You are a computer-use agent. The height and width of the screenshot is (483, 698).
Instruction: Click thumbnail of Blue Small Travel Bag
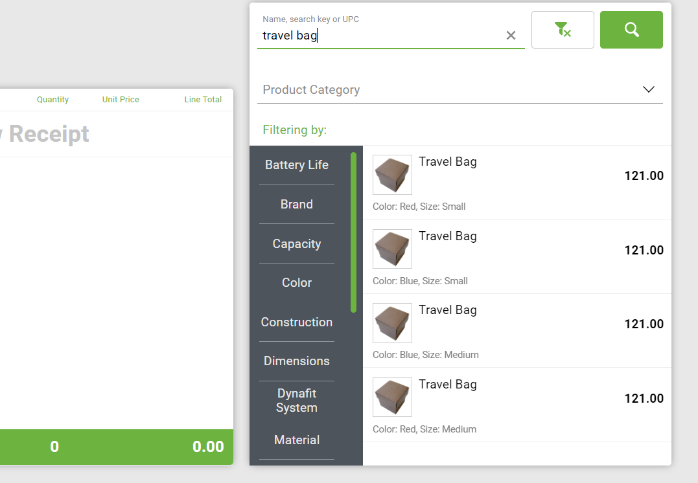(392, 249)
